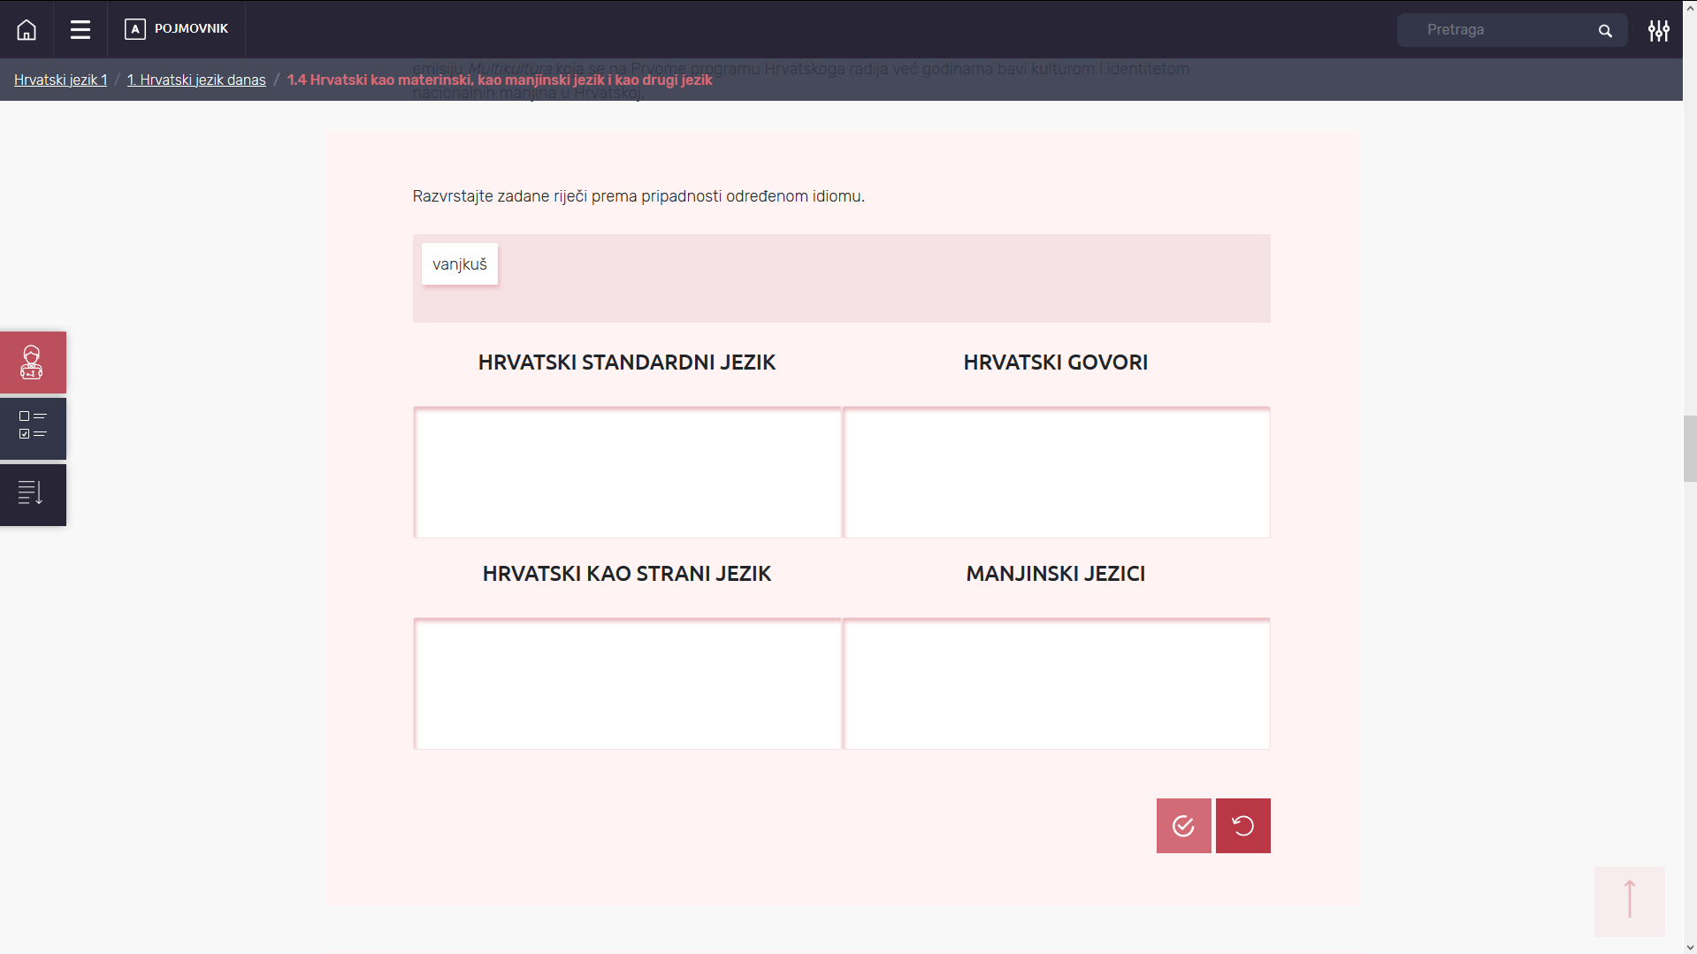
Task: Open the Pojmovnik glossary
Action: tap(177, 29)
